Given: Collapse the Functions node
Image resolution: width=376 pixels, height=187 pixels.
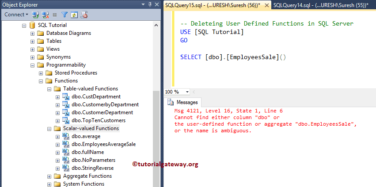Looking at the screenshot, I should tap(41, 81).
